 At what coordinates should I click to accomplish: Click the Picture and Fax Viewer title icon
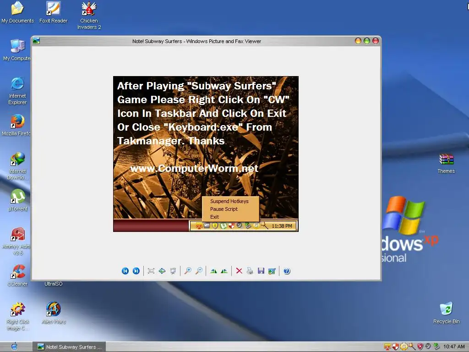pos(37,41)
